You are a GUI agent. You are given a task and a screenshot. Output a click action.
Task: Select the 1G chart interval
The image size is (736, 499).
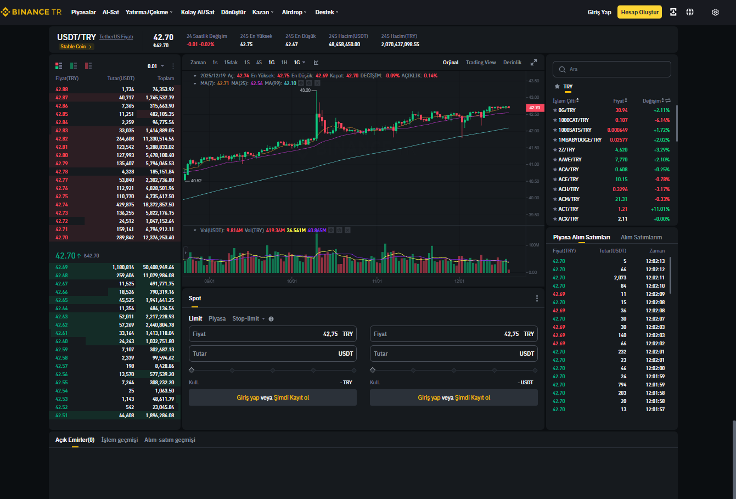(x=272, y=63)
